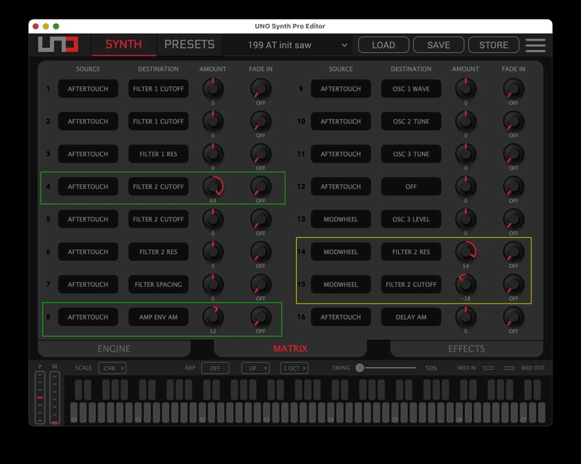Click the row 16 Fade In knob
This screenshot has width=581, height=464.
tap(513, 317)
